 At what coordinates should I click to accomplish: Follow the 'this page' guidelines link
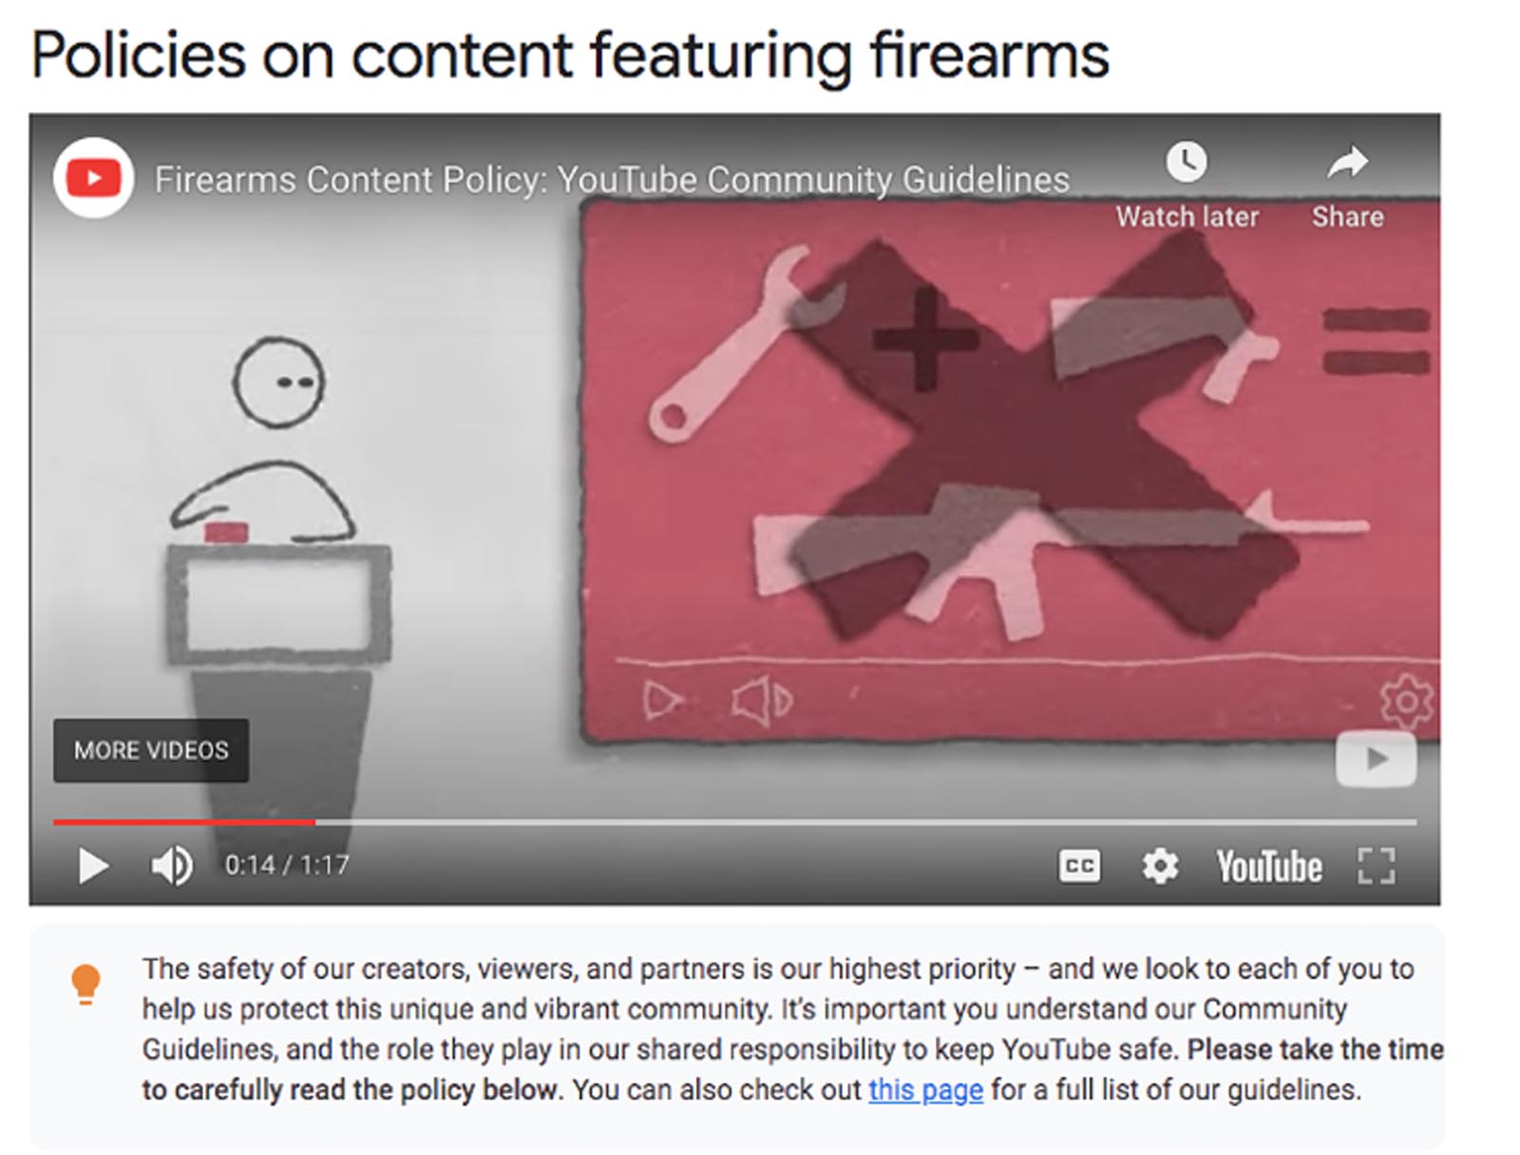pyautogui.click(x=925, y=1089)
